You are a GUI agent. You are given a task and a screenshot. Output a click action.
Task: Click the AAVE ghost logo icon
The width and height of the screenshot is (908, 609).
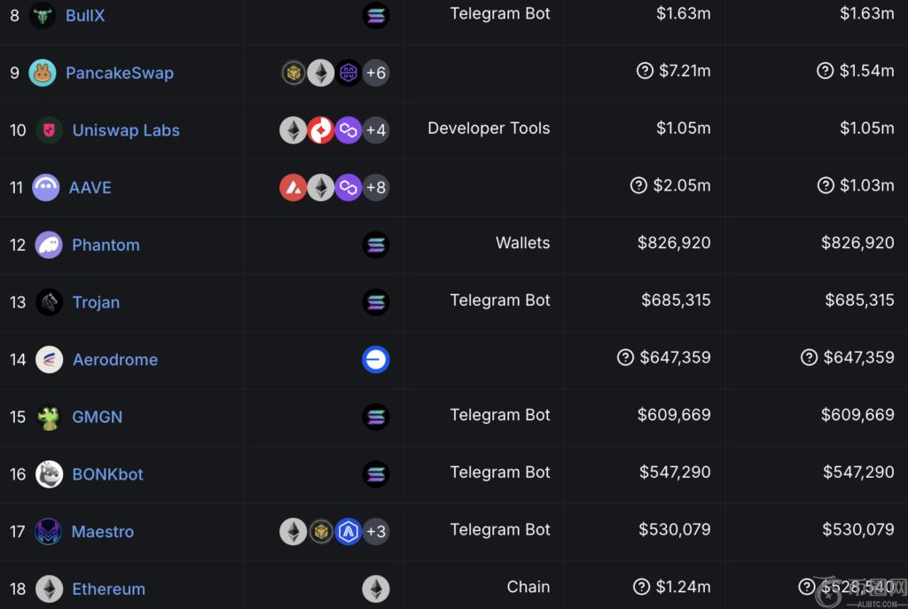click(x=46, y=188)
